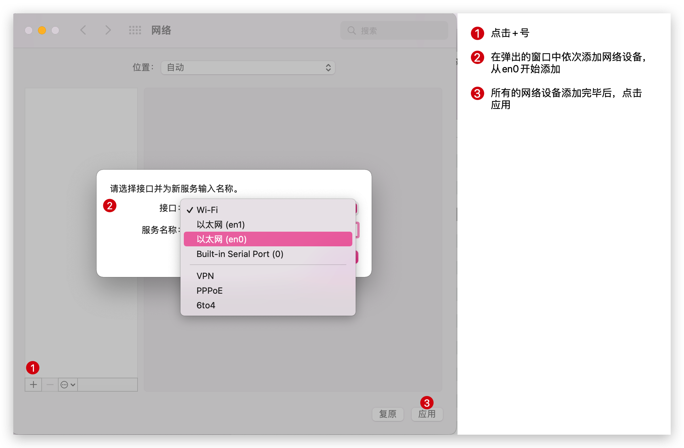Viewport: 684px width, 448px height.
Task: Click the minus button to remove service
Action: (x=50, y=385)
